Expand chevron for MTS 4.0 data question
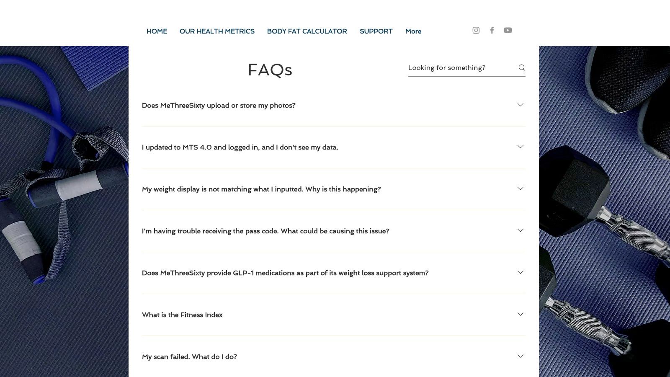 (x=520, y=147)
